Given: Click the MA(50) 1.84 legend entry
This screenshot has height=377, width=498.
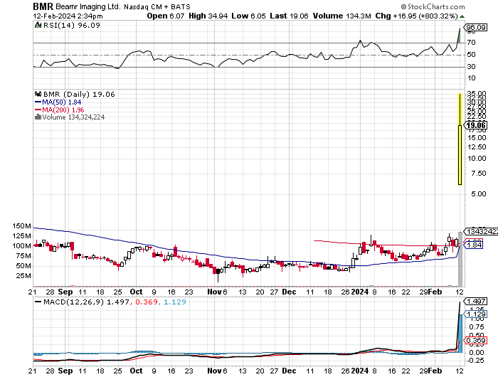Looking at the screenshot, I should [61, 102].
